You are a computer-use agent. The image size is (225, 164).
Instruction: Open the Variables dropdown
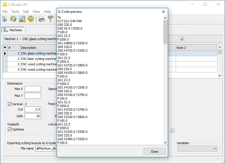(198, 148)
